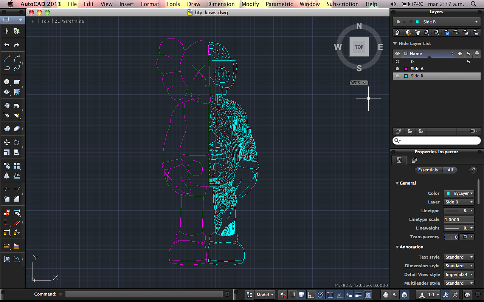Click the cyan color swatch of Side B layer
This screenshot has height=302, width=484.
coord(406,76)
